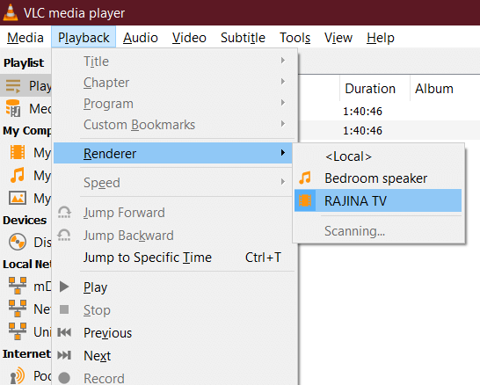Image resolution: width=480 pixels, height=385 pixels.
Task: Open My Music note icon in sidebar
Action: point(18,175)
